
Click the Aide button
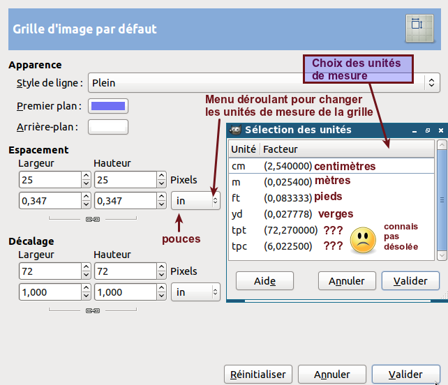pyautogui.click(x=264, y=281)
